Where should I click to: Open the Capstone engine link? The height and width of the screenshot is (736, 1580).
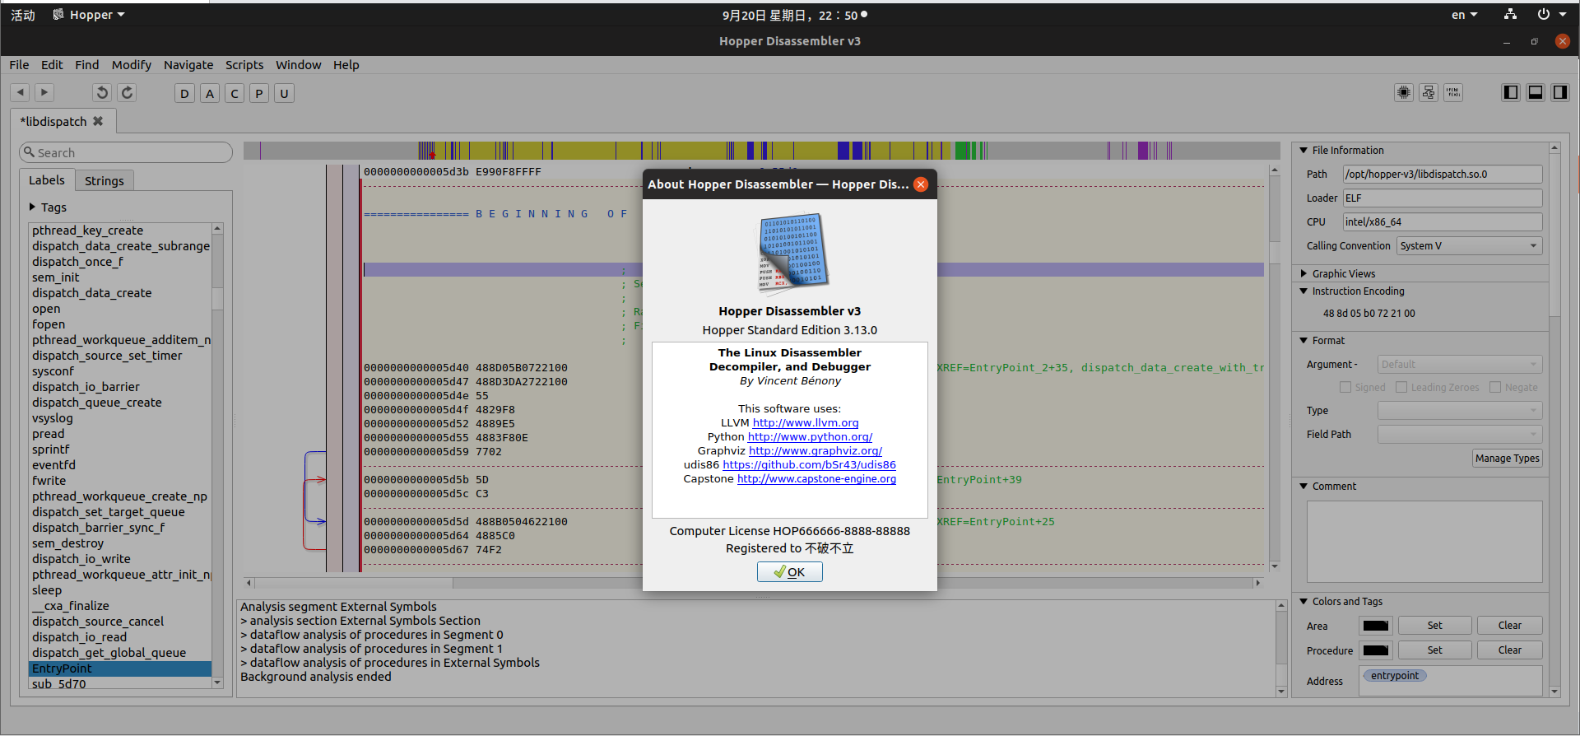point(816,479)
